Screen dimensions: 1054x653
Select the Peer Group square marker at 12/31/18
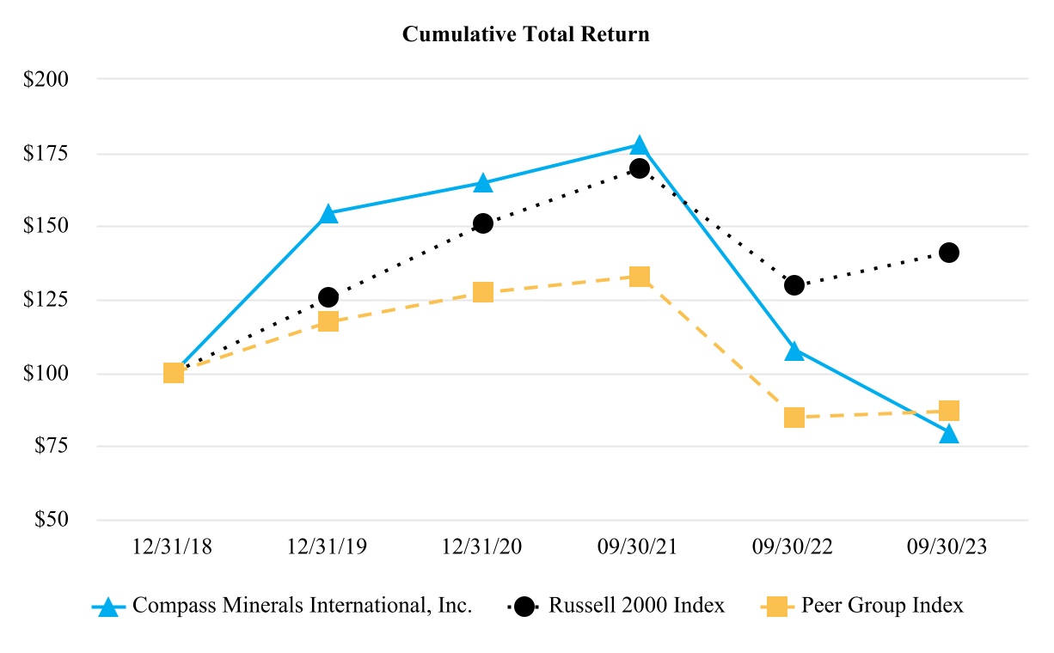174,373
